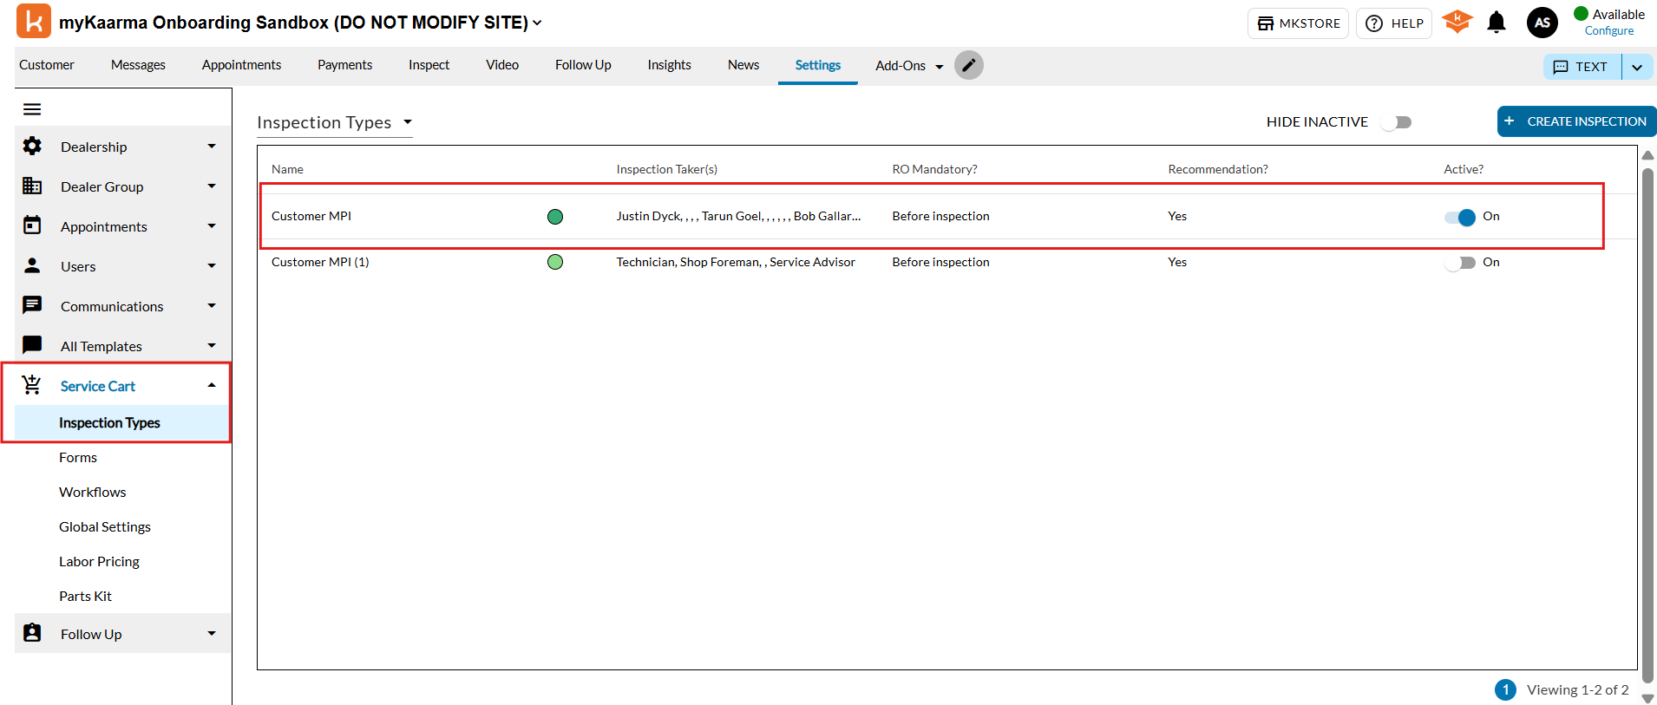Expand the Communications section arrow

pyautogui.click(x=212, y=306)
